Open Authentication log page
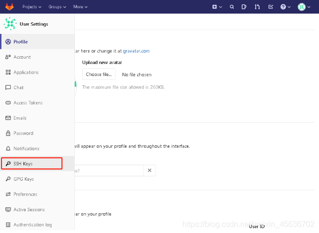This screenshot has width=319, height=233. point(37,224)
